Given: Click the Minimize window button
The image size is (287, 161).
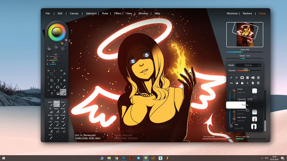Looking at the screenshot, I should pyautogui.click(x=232, y=14).
